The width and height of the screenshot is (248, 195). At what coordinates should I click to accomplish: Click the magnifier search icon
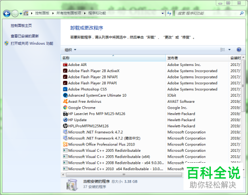coord(242,13)
